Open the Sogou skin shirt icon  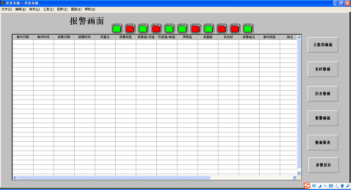click(342, 186)
